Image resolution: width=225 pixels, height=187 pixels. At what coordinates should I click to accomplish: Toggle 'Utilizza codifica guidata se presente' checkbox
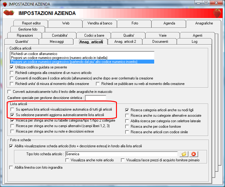point(12,67)
